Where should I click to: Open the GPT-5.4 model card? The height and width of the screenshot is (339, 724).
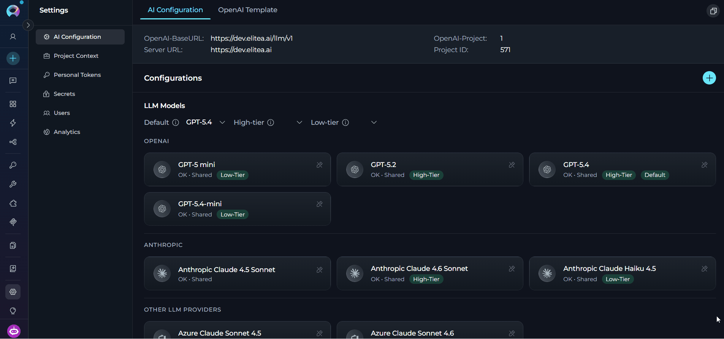(x=623, y=169)
